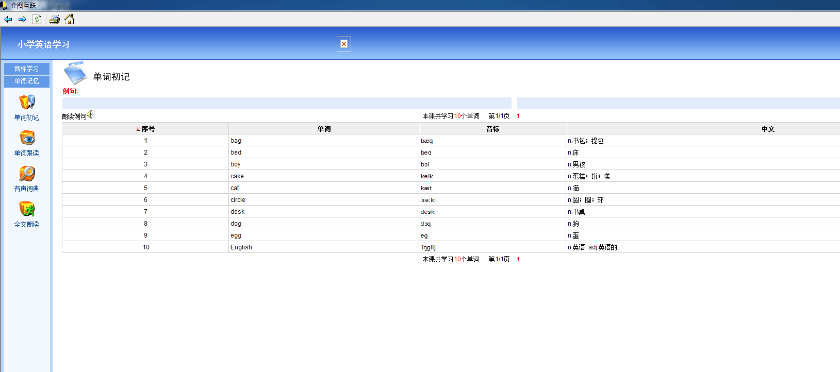
Task: Click the forward arrow navigation icon
Action: [x=22, y=20]
